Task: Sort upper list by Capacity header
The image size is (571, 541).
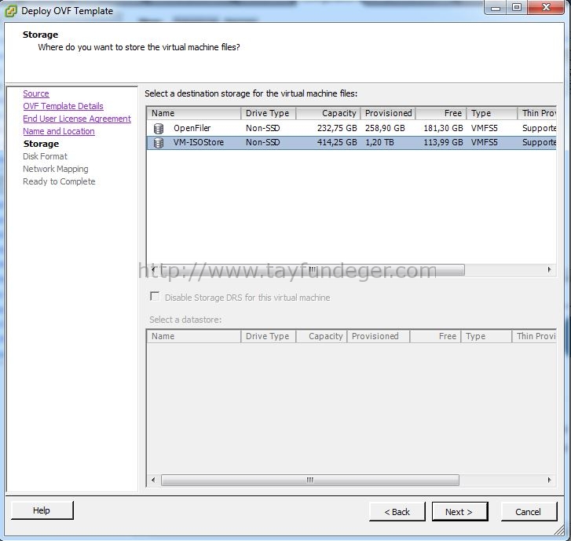Action: [328, 113]
